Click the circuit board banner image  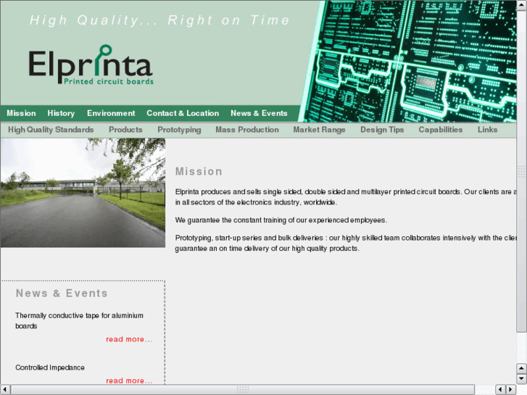click(x=408, y=61)
